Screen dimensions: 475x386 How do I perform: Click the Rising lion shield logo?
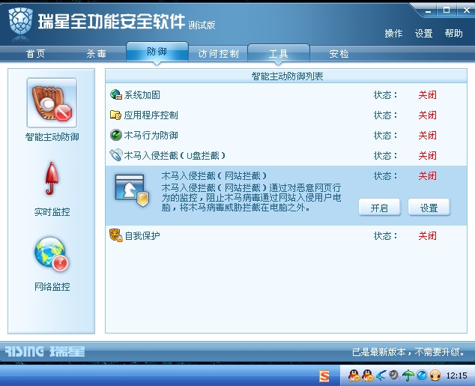pos(20,21)
